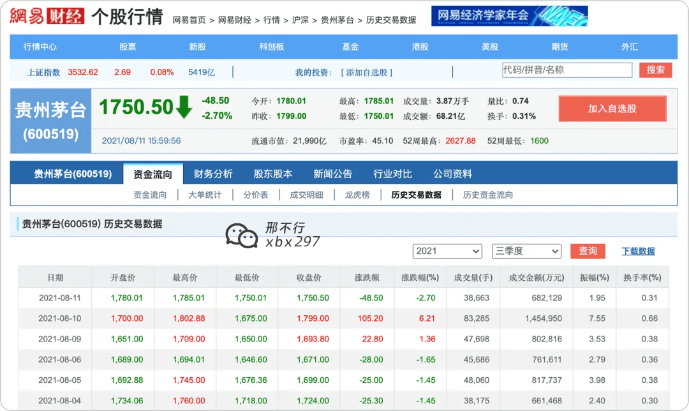This screenshot has width=689, height=411.
Task: Switch to the 行业对比 tab
Action: tap(392, 174)
